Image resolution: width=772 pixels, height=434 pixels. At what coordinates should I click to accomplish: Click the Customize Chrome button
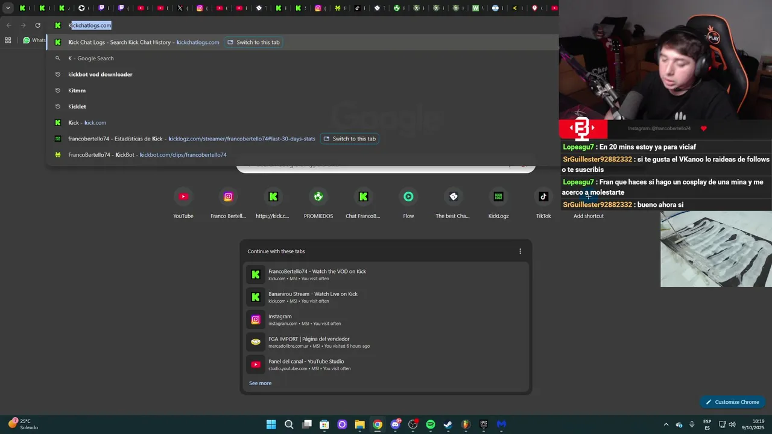732,402
